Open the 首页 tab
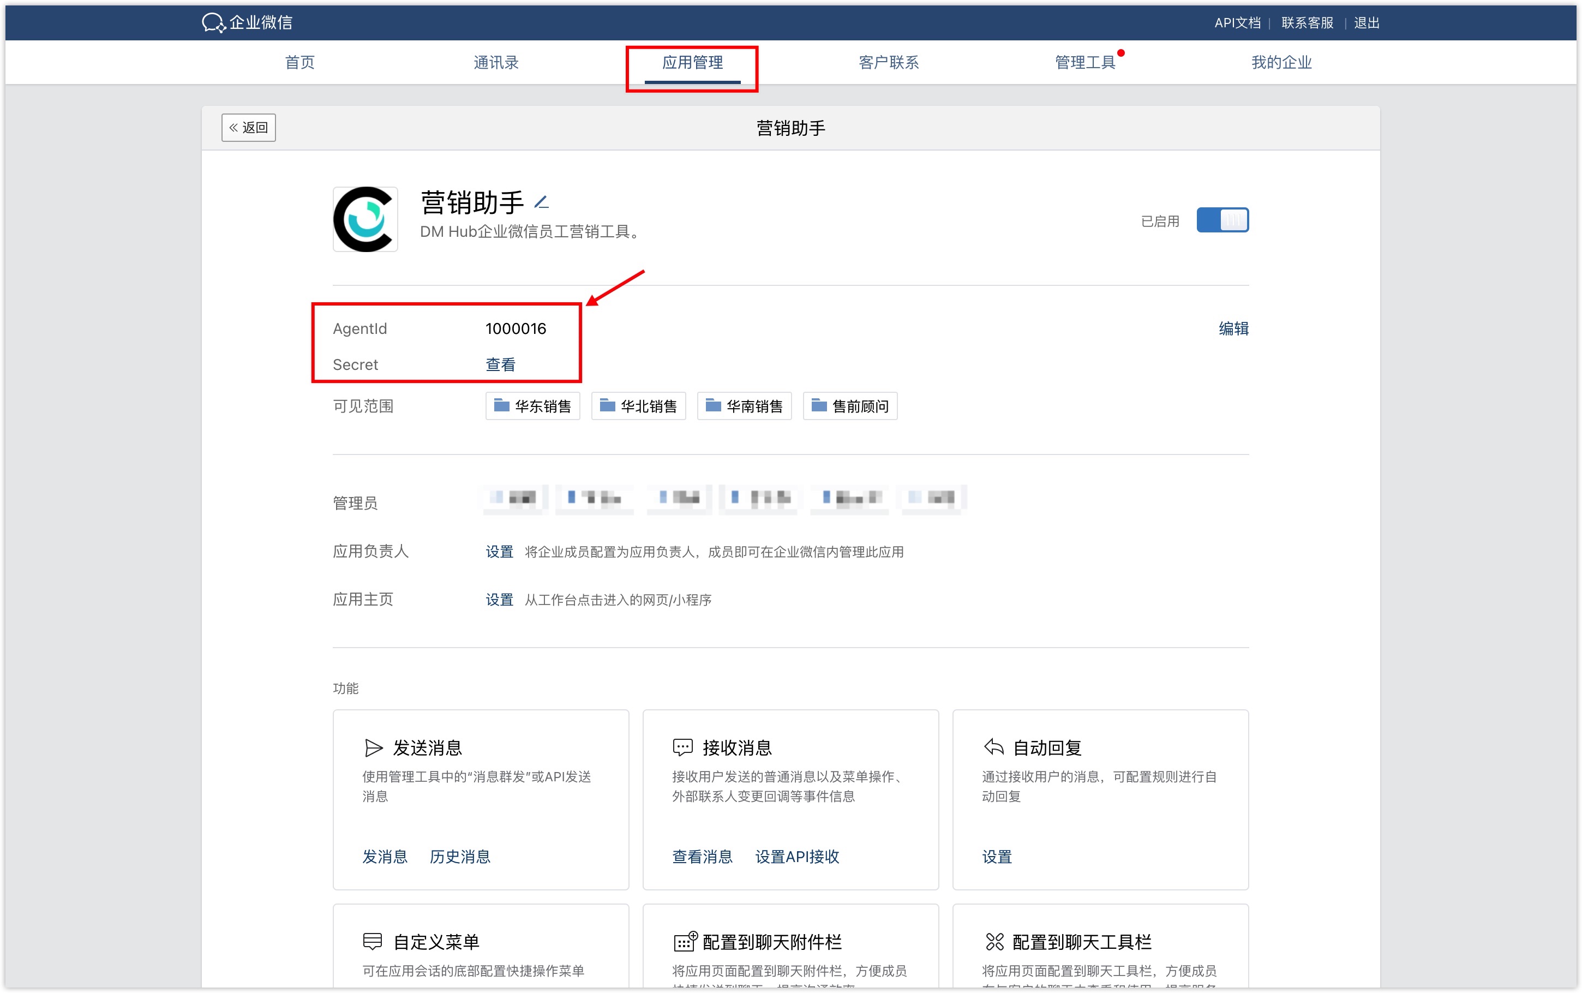This screenshot has width=1582, height=993. tap(300, 62)
